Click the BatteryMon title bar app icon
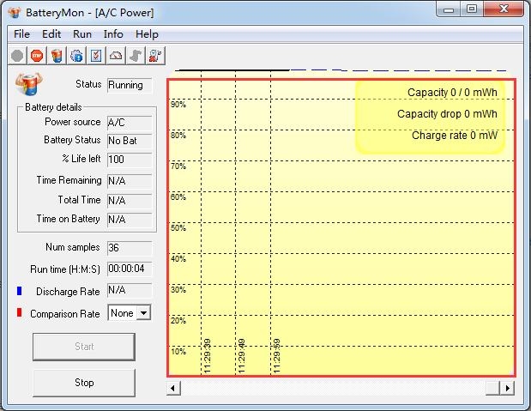 point(15,13)
